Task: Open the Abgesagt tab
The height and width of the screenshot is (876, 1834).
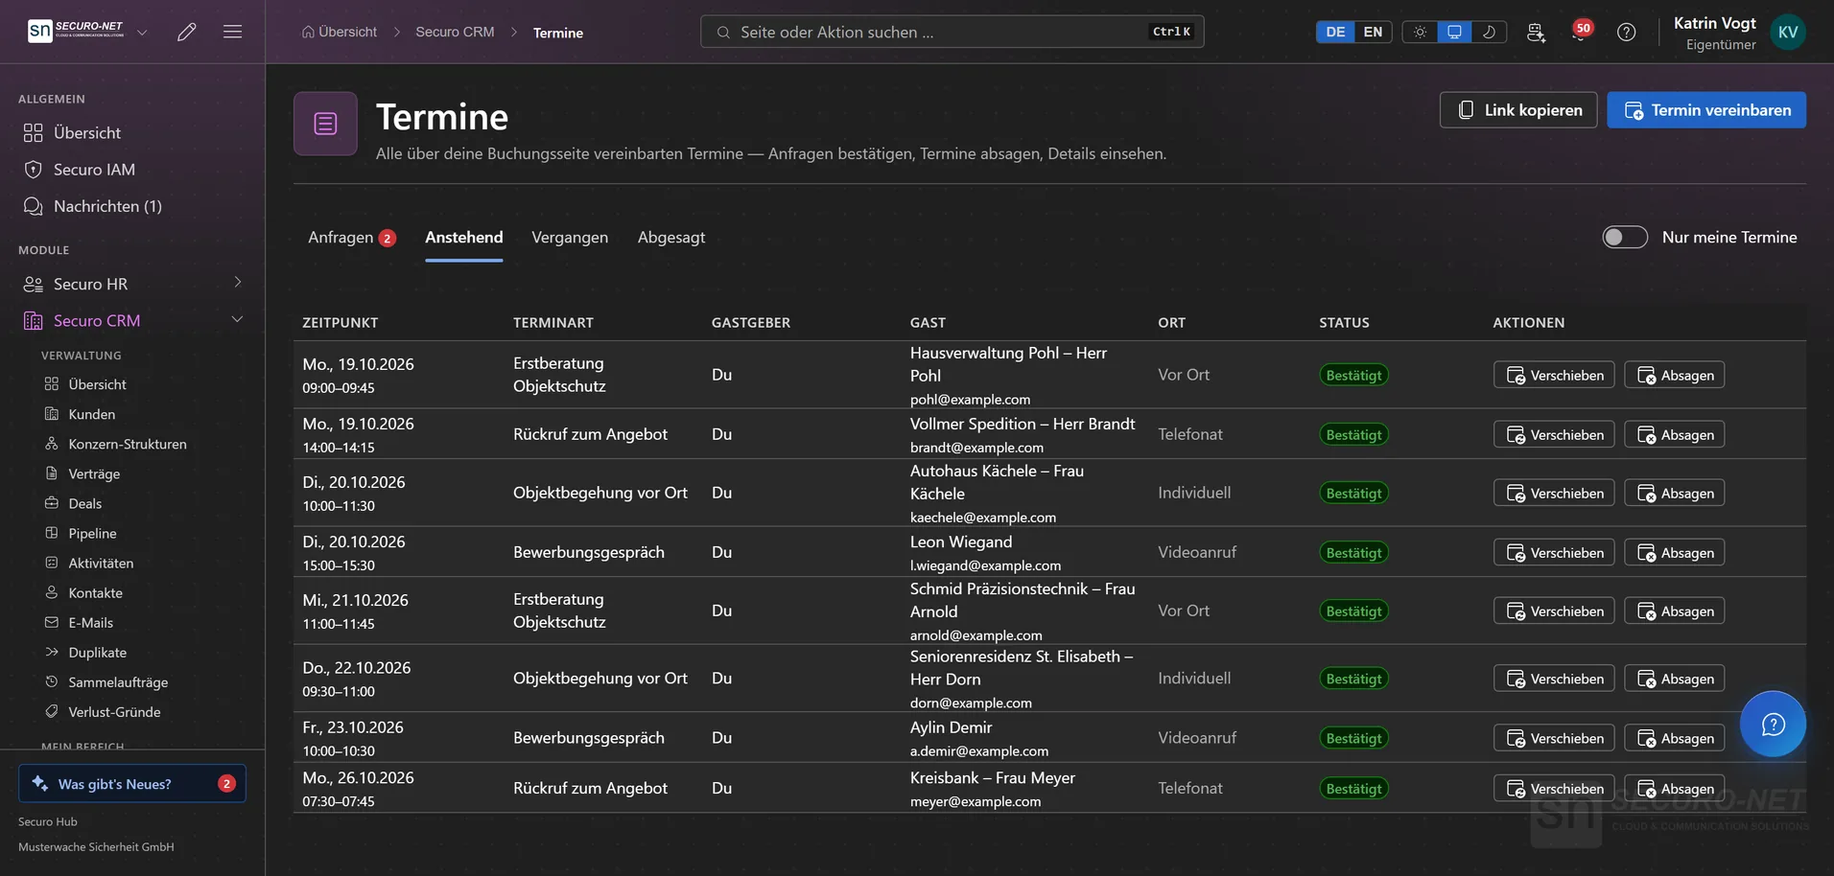Action: (x=671, y=237)
